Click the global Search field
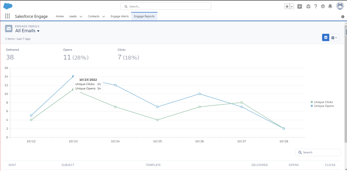The image size is (347, 171). coord(166,6)
